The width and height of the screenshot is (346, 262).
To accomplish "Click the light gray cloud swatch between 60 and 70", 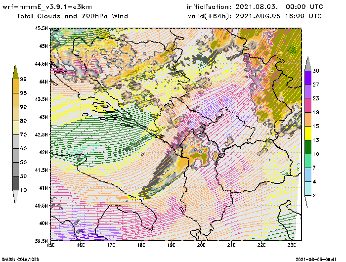I will tap(16, 142).
